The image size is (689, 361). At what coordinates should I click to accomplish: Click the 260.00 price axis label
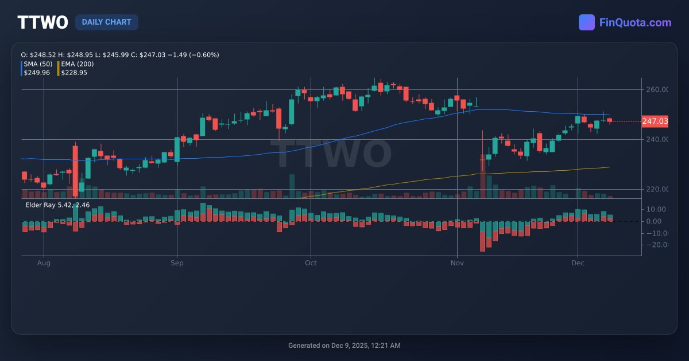point(657,89)
